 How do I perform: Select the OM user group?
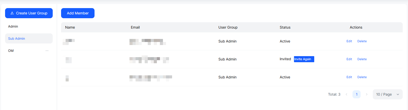(x=11, y=51)
